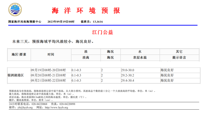Click the hotline number 020-84220068
The width and height of the screenshot is (210, 116).
tap(39, 104)
